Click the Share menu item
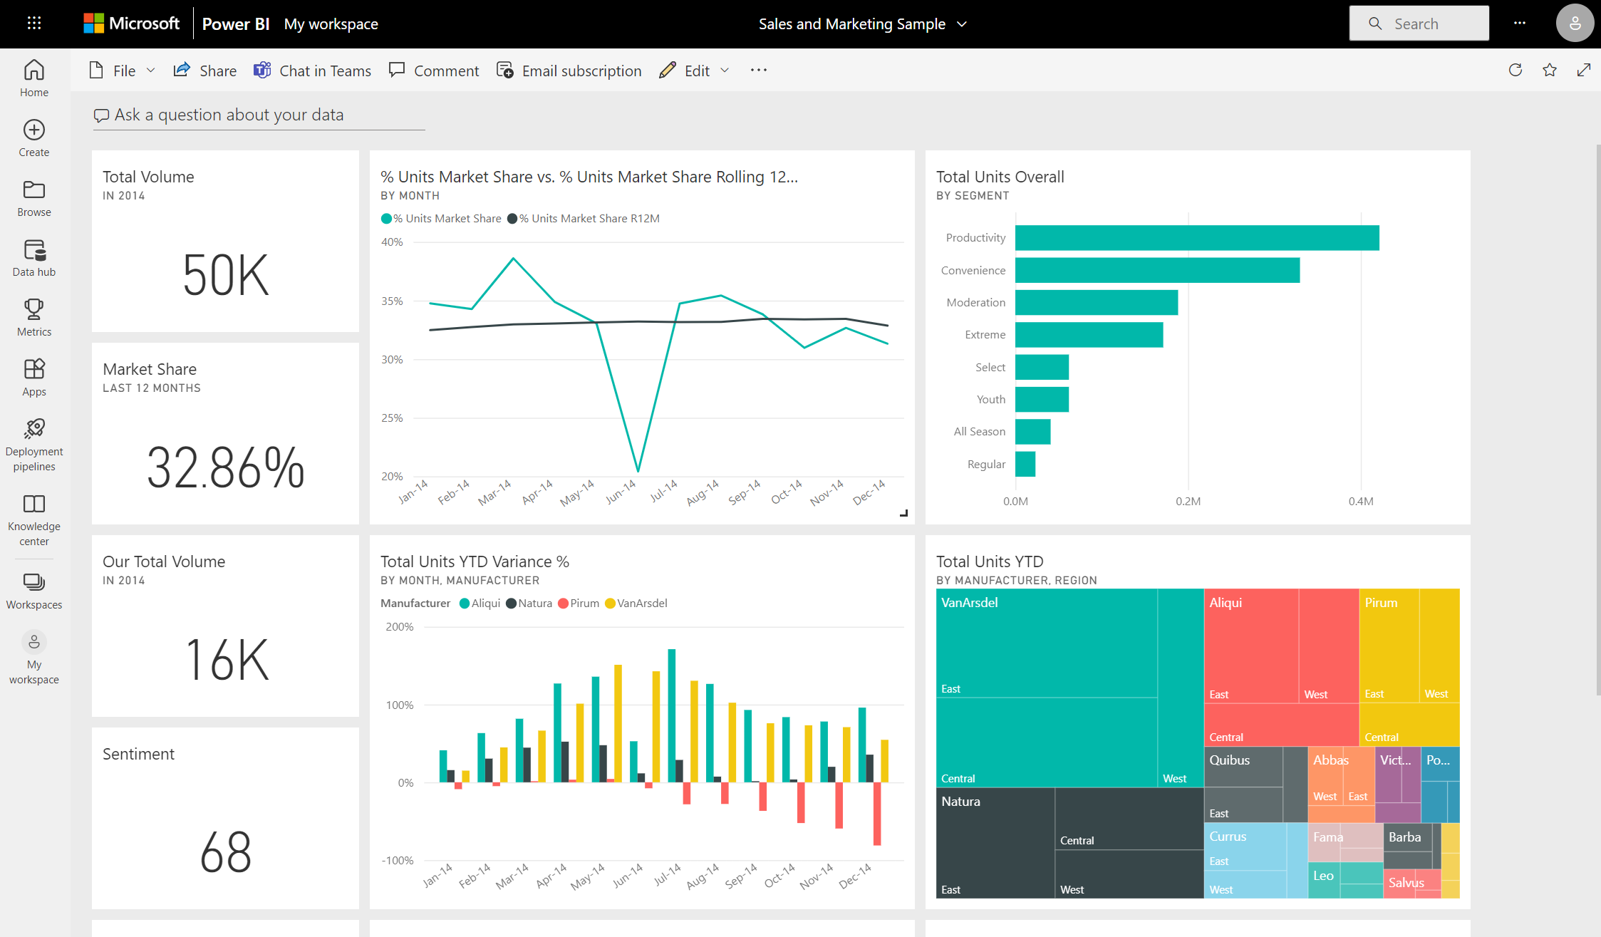 pos(205,71)
